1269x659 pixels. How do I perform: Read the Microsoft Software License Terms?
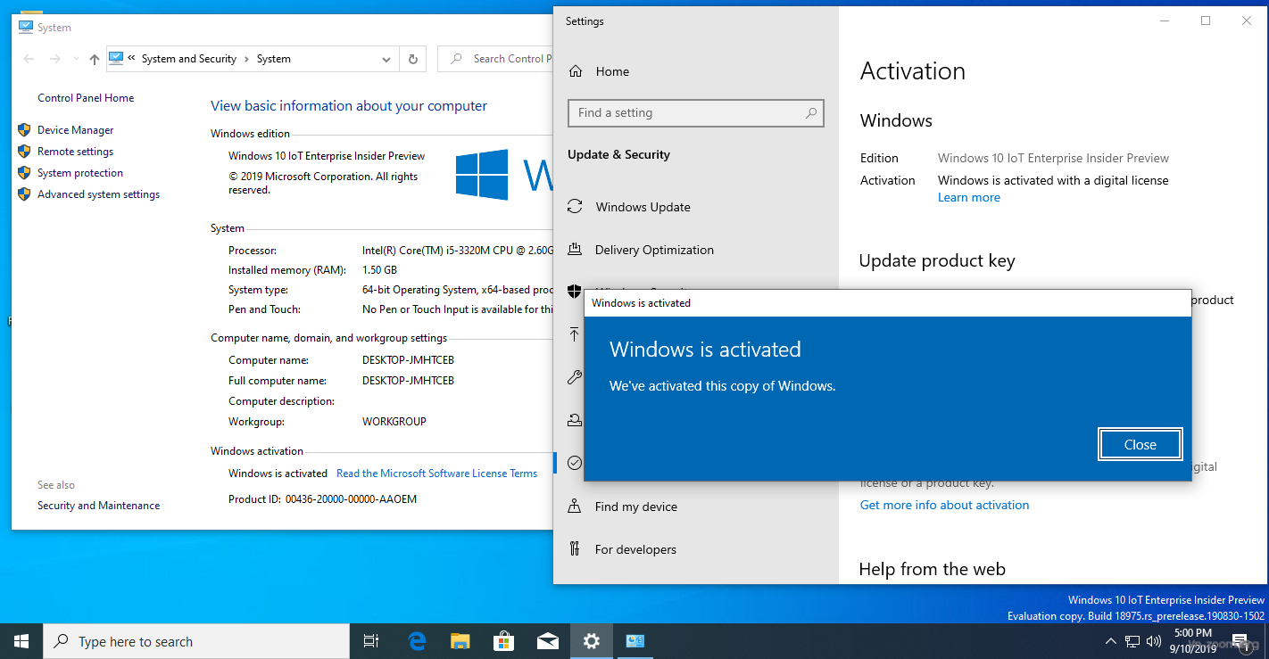436,474
